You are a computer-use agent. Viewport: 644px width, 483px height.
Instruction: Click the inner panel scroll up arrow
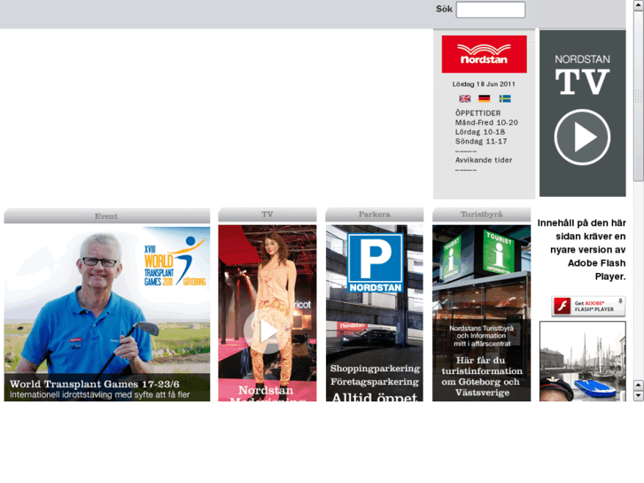(638, 386)
